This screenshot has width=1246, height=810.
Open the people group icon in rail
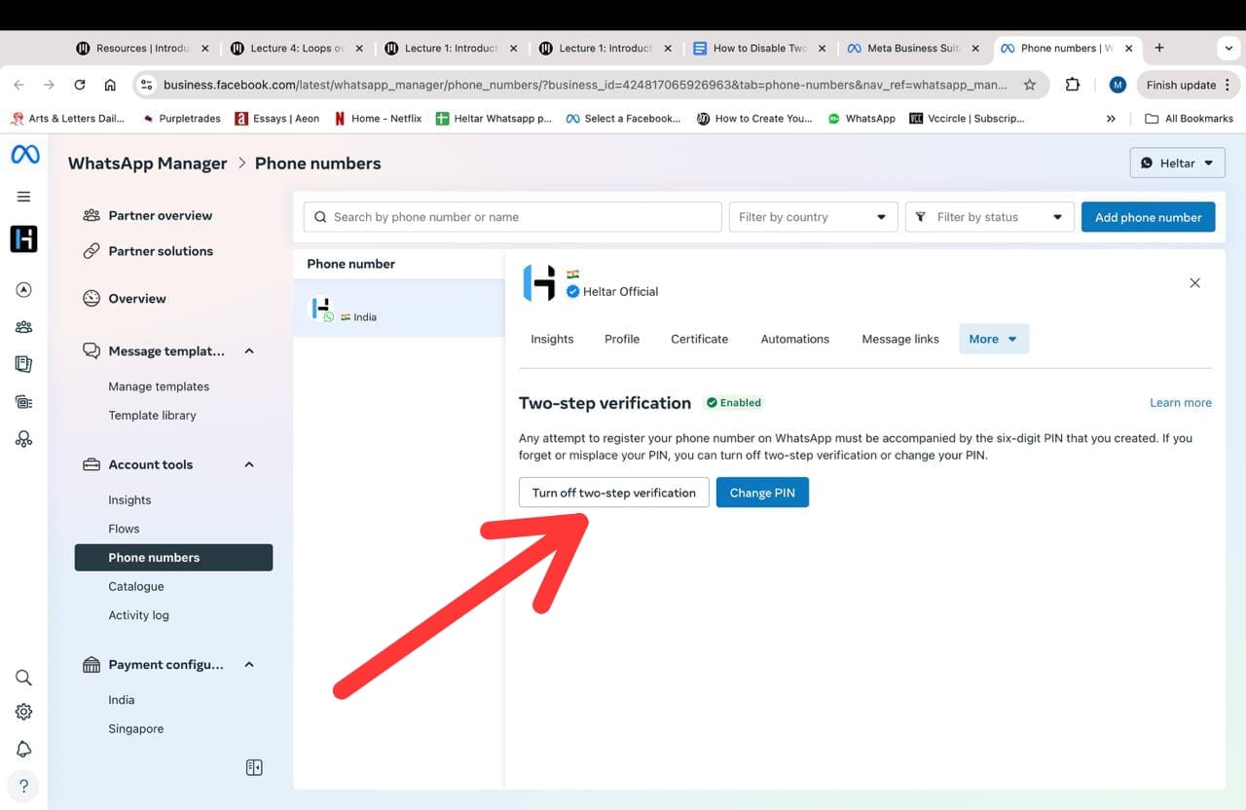click(x=24, y=327)
